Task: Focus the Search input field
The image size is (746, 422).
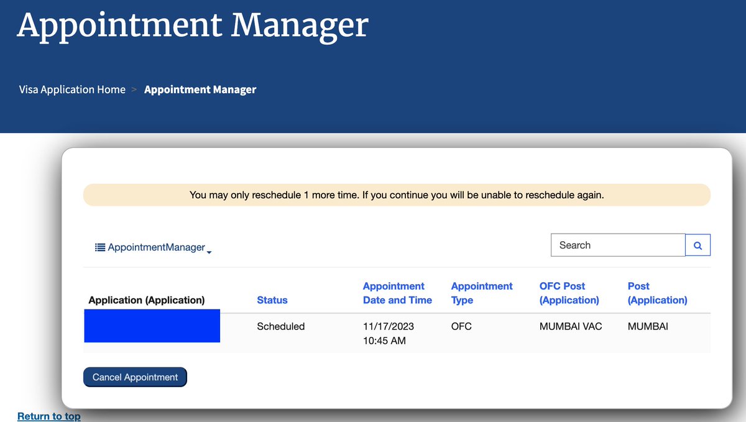Action: (618, 245)
